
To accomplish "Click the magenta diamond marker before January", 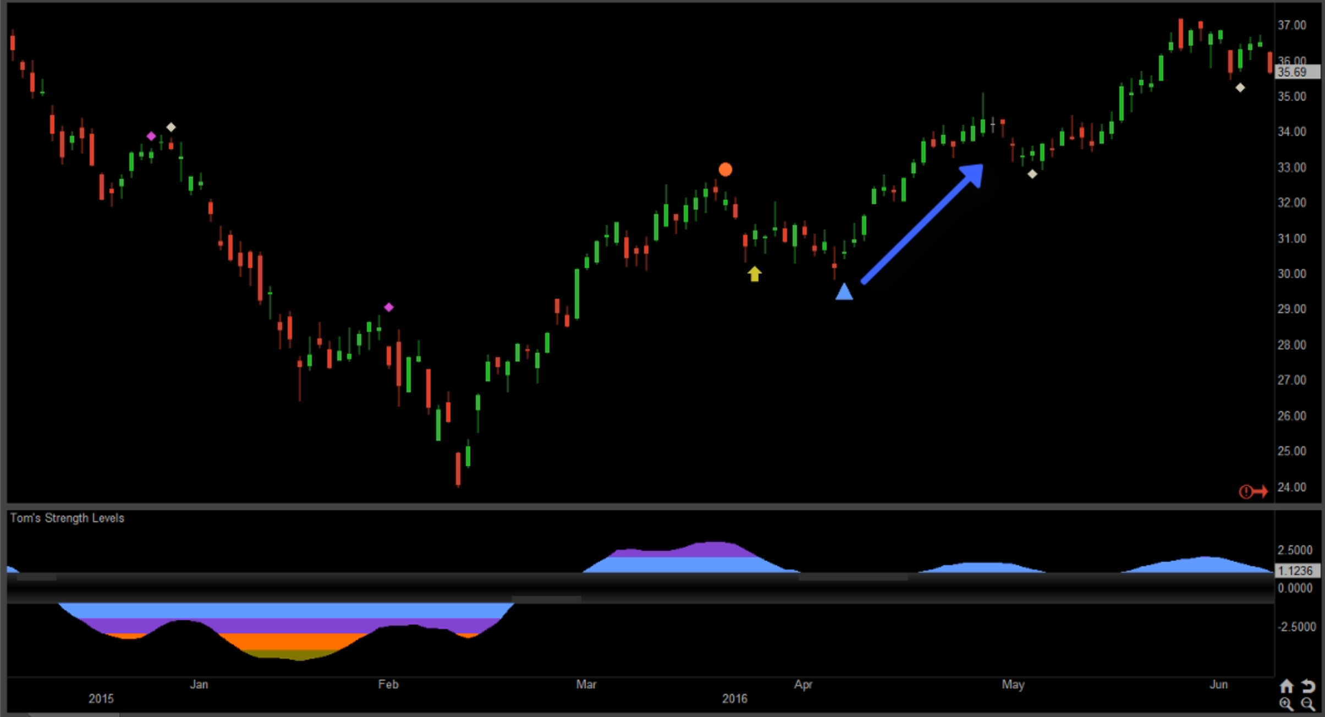I will [x=151, y=136].
